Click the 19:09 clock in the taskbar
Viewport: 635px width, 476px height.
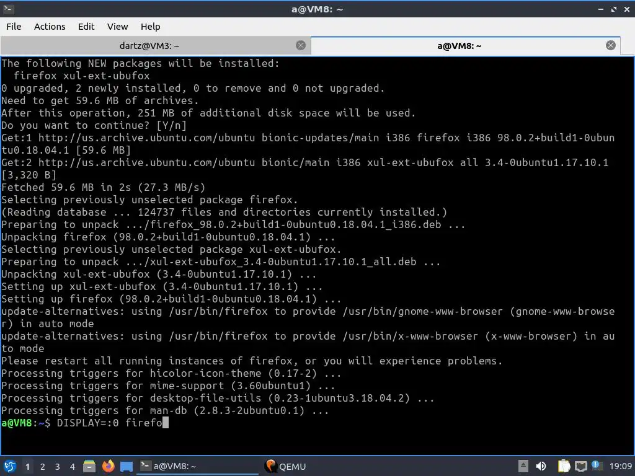tap(620, 466)
